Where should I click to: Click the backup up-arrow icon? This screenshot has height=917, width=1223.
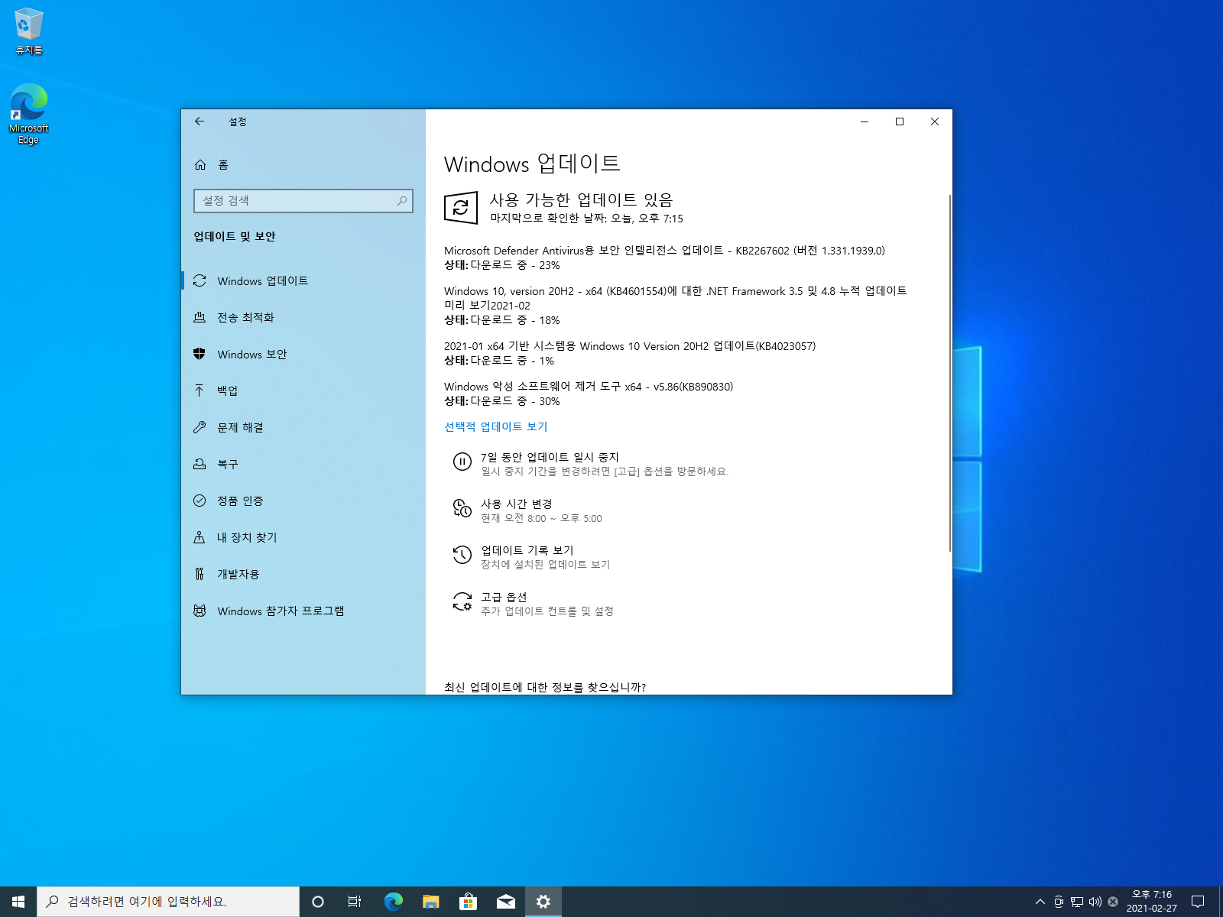click(200, 390)
